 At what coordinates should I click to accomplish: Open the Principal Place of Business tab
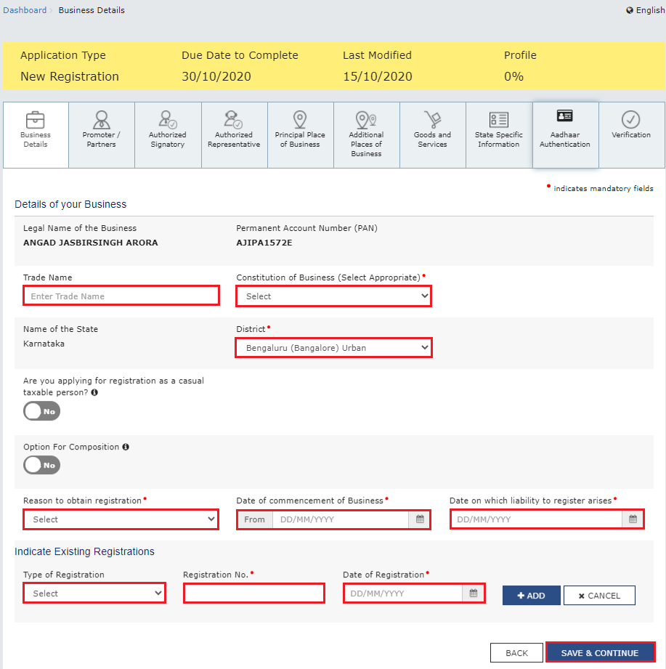[x=300, y=134]
